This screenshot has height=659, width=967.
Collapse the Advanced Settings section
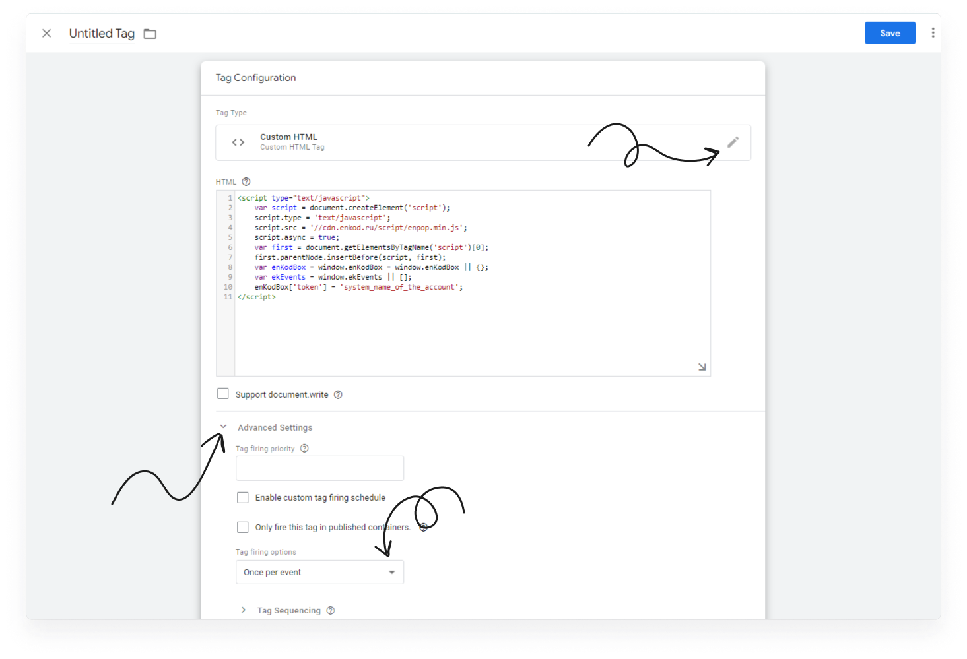(224, 427)
